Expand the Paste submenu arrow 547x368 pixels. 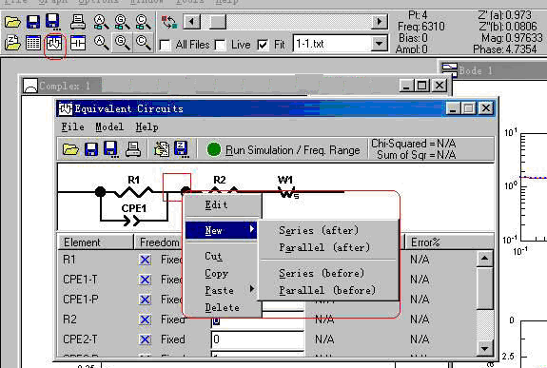252,289
